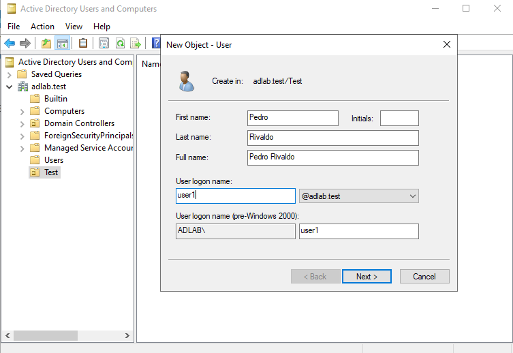
Task: Click the clipboard Paste toolbar icon
Action: click(x=83, y=44)
